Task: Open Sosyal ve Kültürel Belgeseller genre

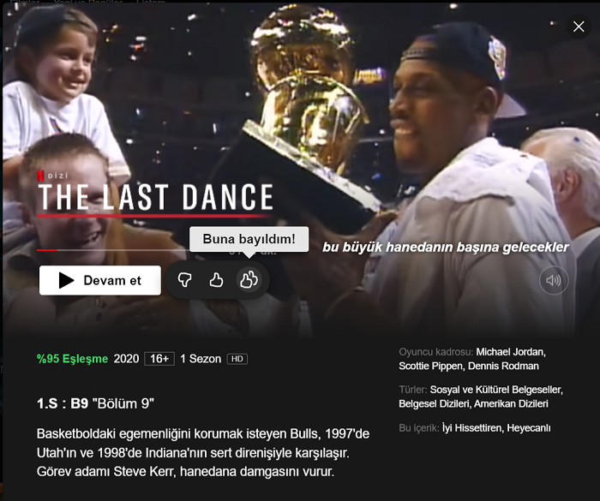Action: (496, 390)
